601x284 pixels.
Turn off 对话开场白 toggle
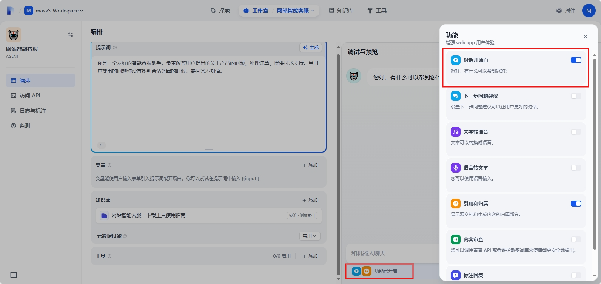click(x=576, y=60)
